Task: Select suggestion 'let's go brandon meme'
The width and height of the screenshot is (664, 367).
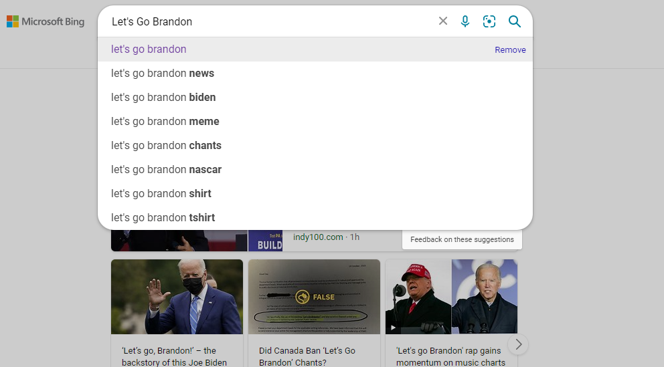Action: tap(315, 122)
